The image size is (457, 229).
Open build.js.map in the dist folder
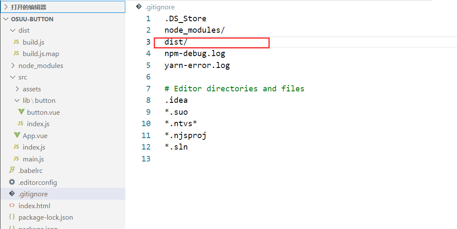pos(41,54)
